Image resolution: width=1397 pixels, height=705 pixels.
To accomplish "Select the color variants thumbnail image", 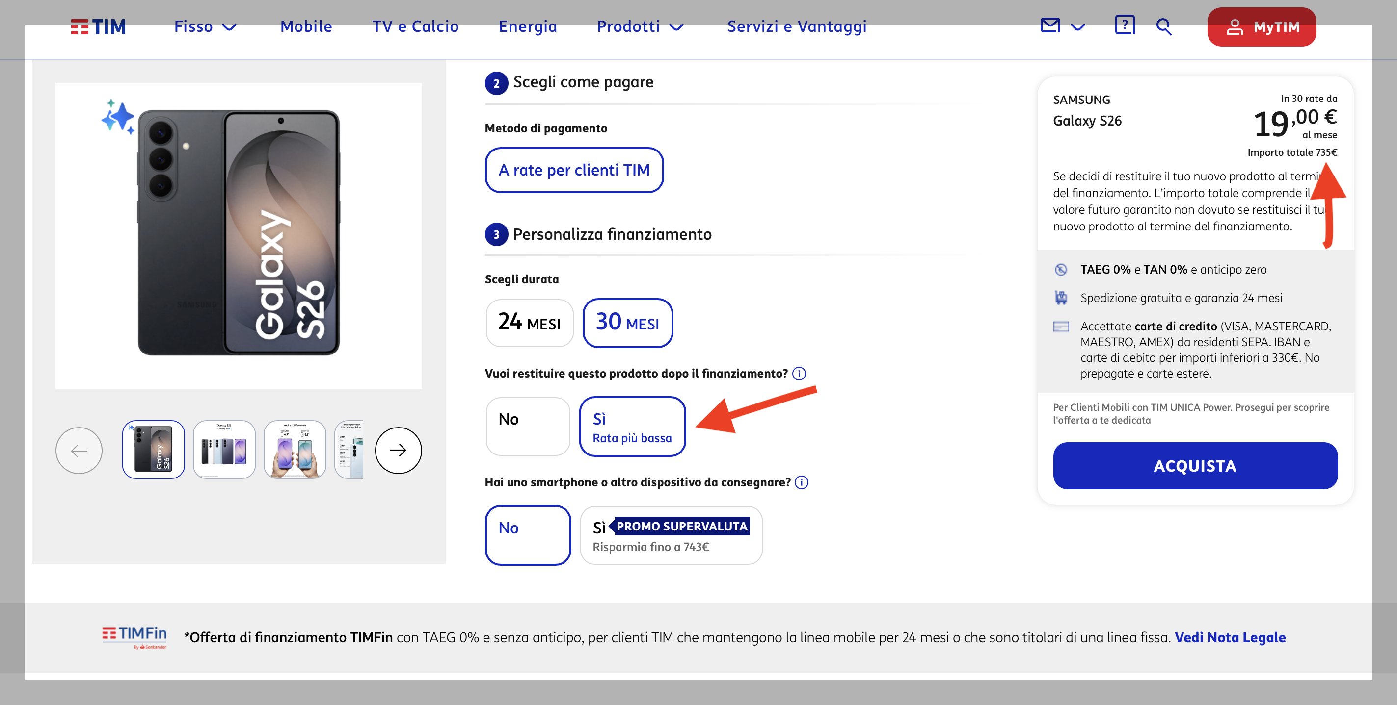I will tap(224, 450).
